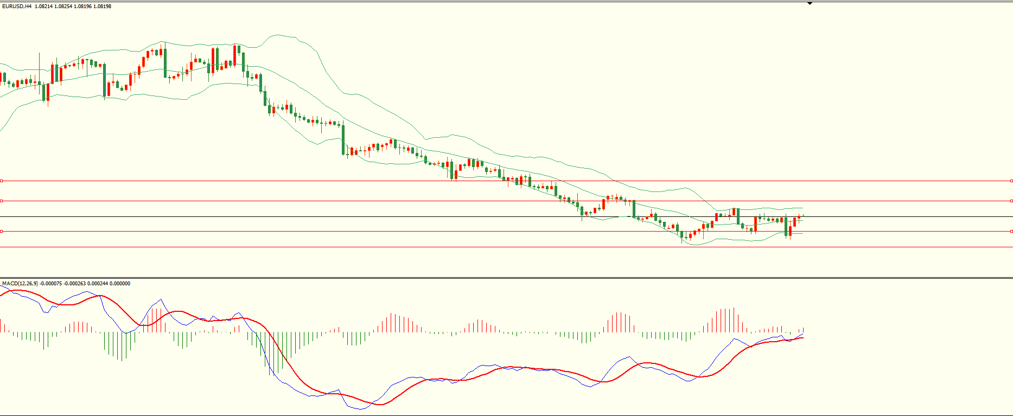Click the most recent price candle
The width and height of the screenshot is (1013, 416).
coord(802,216)
